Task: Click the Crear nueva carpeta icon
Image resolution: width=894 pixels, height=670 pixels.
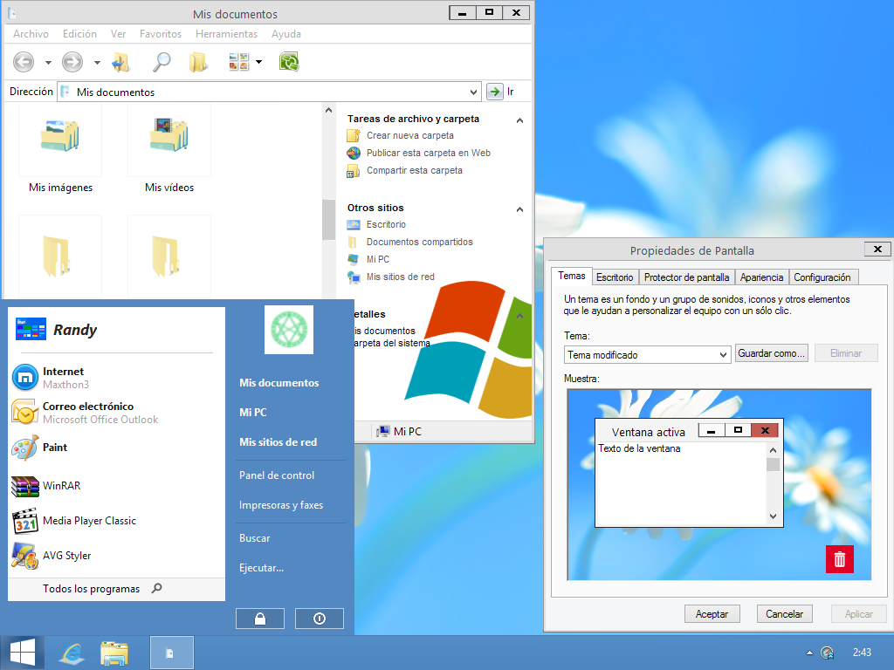Action: (x=354, y=135)
